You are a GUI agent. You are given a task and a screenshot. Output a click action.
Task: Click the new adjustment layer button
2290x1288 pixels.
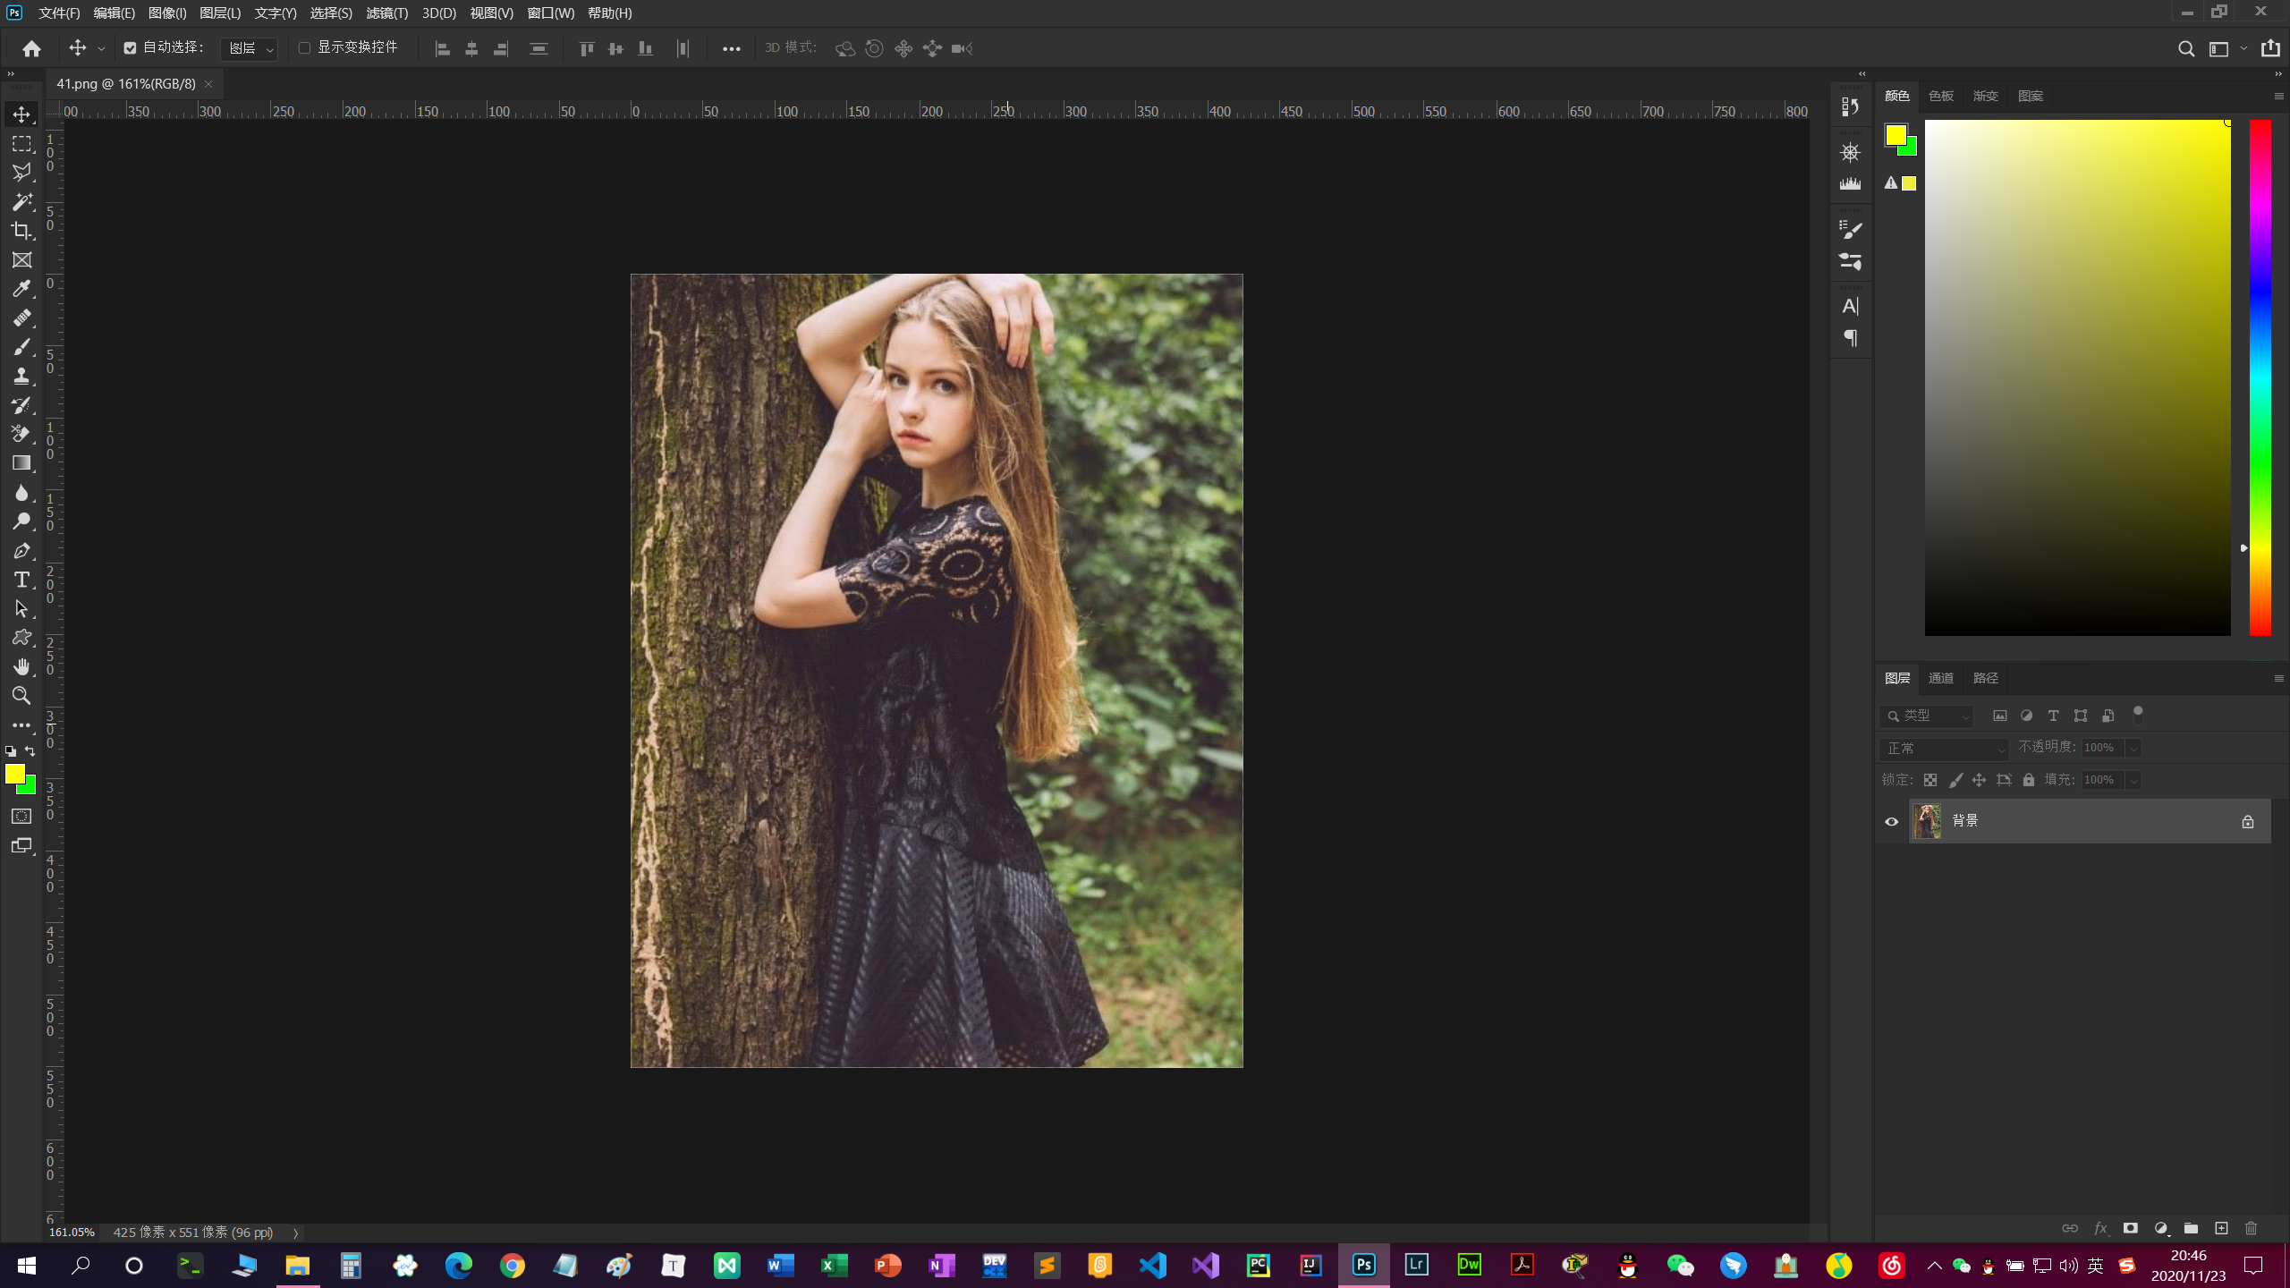2161,1228
